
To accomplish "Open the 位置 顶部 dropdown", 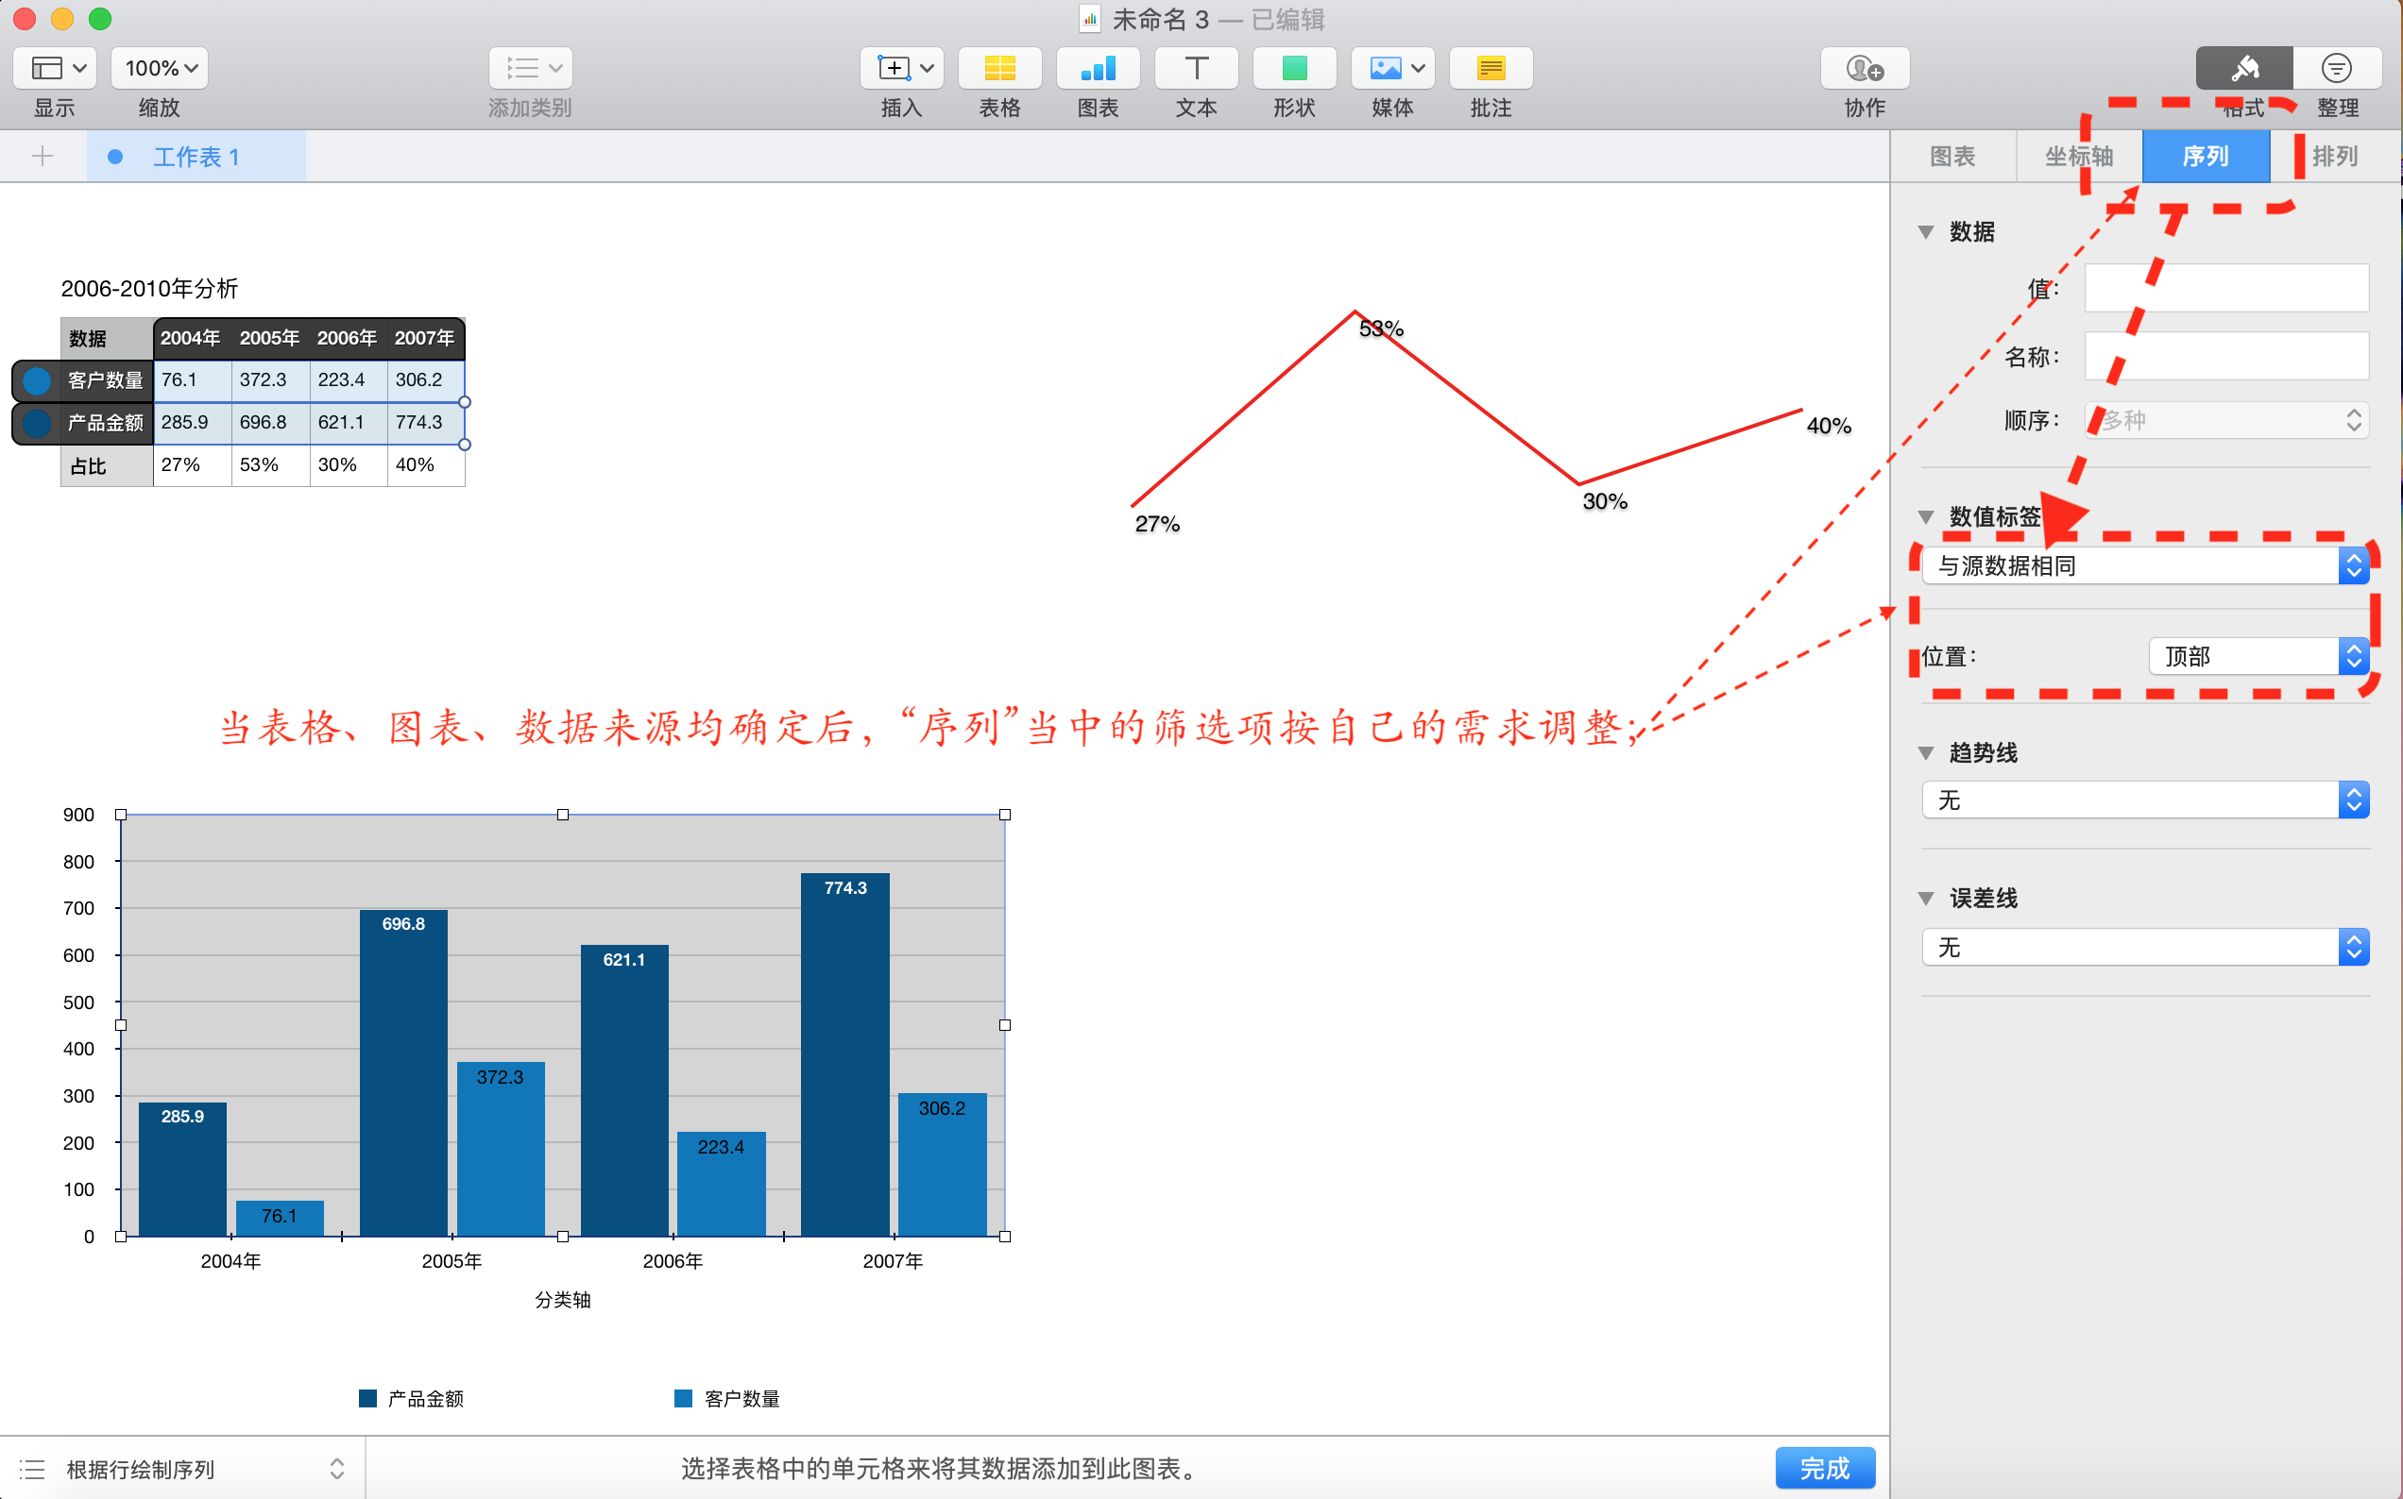I will tap(2258, 656).
